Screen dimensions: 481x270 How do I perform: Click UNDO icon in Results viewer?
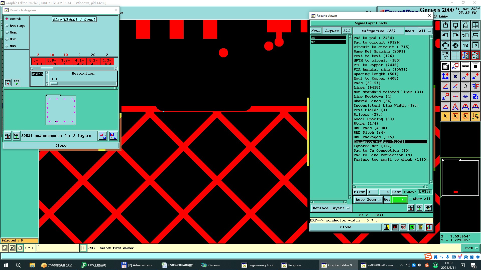point(428,208)
